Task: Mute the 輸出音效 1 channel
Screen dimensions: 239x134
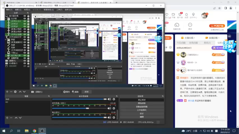Action: point(109,117)
